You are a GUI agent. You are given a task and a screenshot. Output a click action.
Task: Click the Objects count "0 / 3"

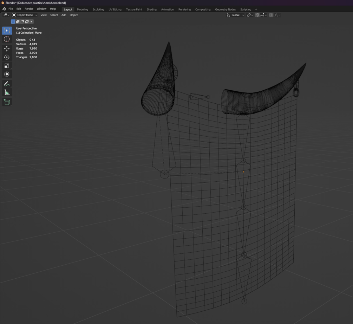(x=32, y=40)
